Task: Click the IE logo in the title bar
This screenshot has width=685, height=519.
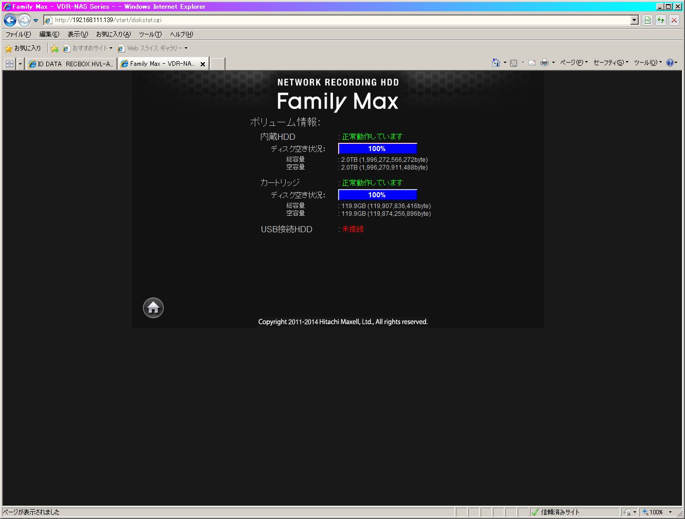Action: point(7,7)
